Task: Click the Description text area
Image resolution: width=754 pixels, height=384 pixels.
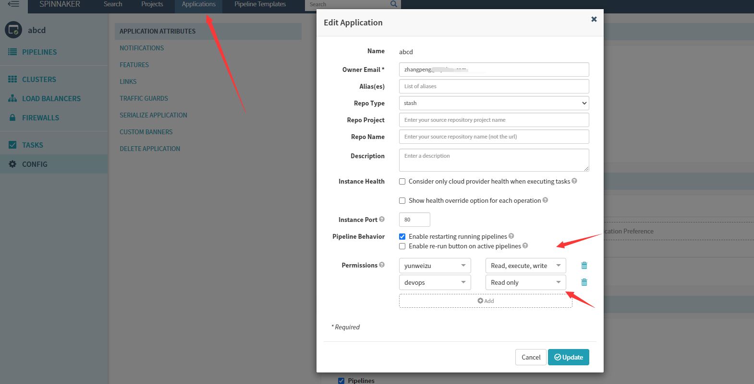Action: pyautogui.click(x=494, y=160)
